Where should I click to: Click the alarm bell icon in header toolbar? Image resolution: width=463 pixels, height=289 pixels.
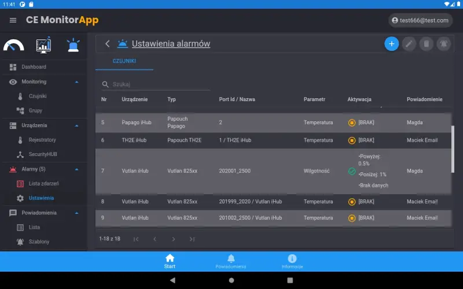(444, 43)
